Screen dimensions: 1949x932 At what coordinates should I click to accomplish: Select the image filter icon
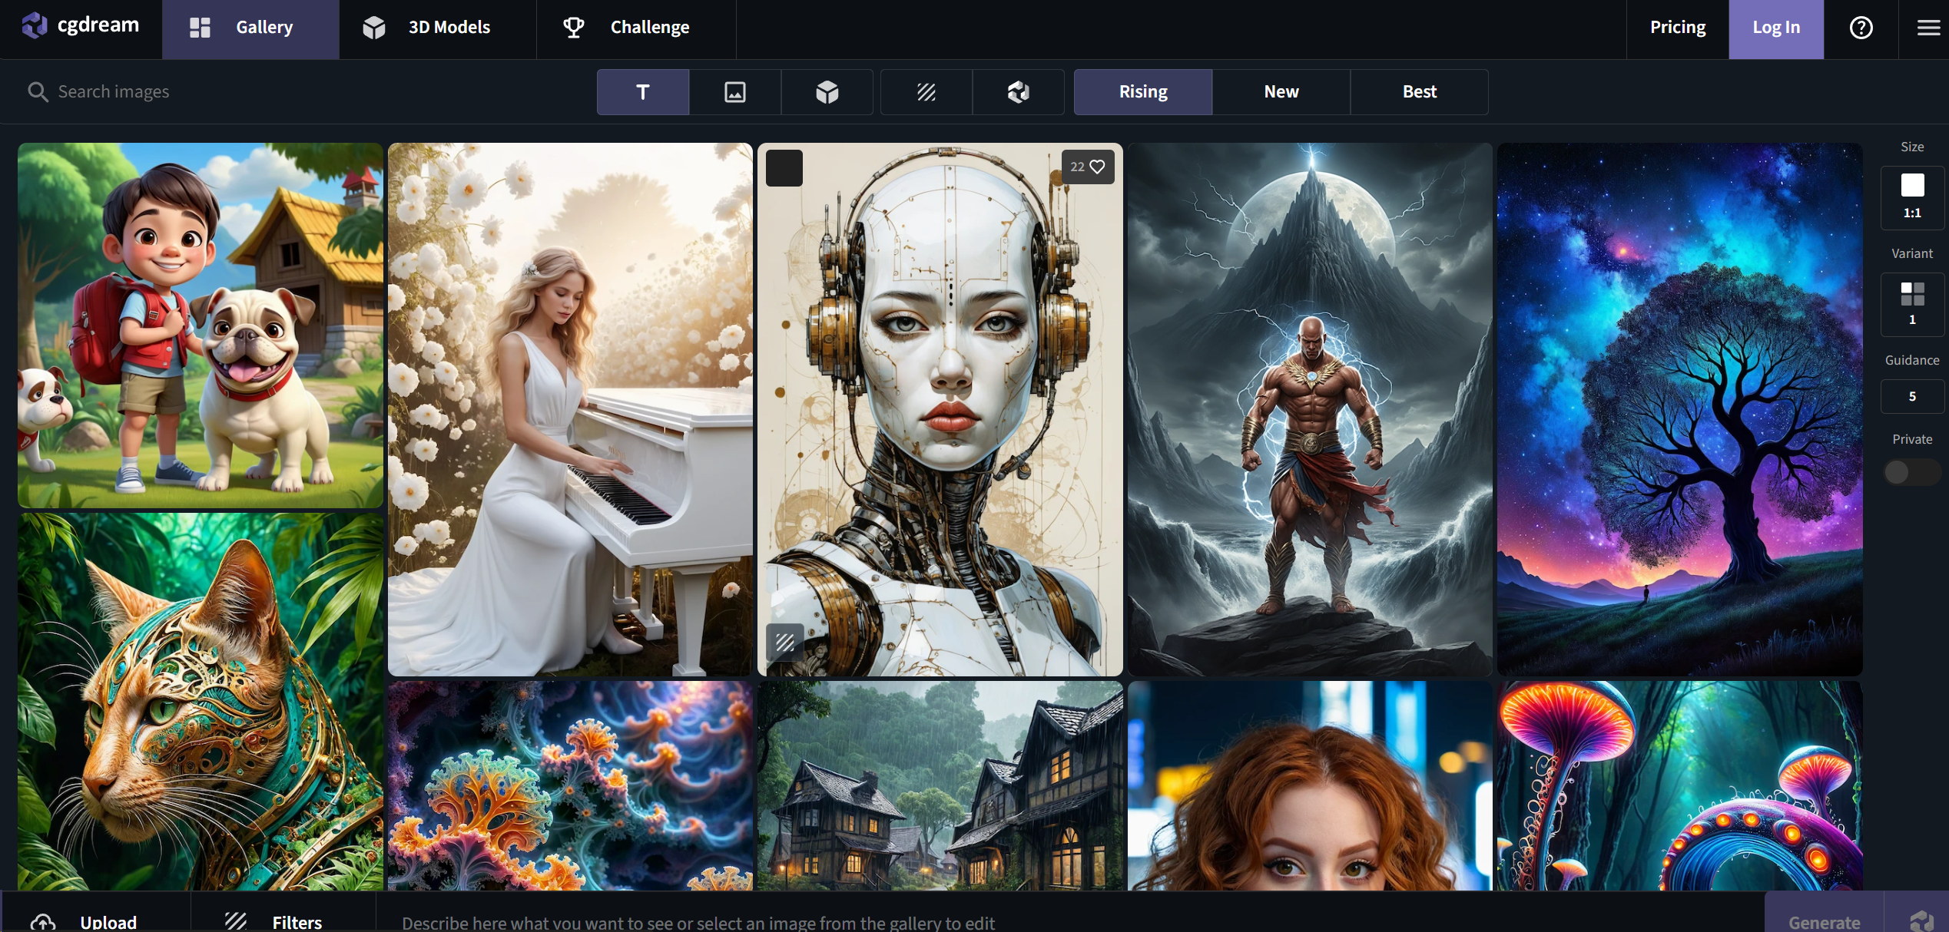(x=734, y=92)
